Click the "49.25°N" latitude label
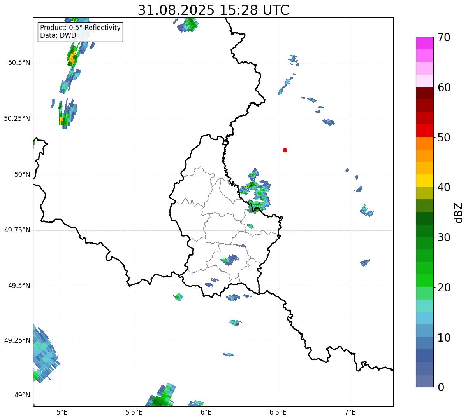Viewport: 468px width, 420px height. (x=17, y=340)
